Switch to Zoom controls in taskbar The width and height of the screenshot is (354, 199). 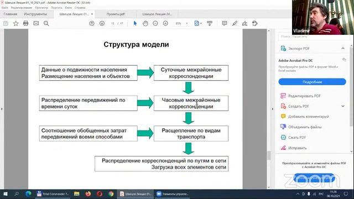point(173,194)
